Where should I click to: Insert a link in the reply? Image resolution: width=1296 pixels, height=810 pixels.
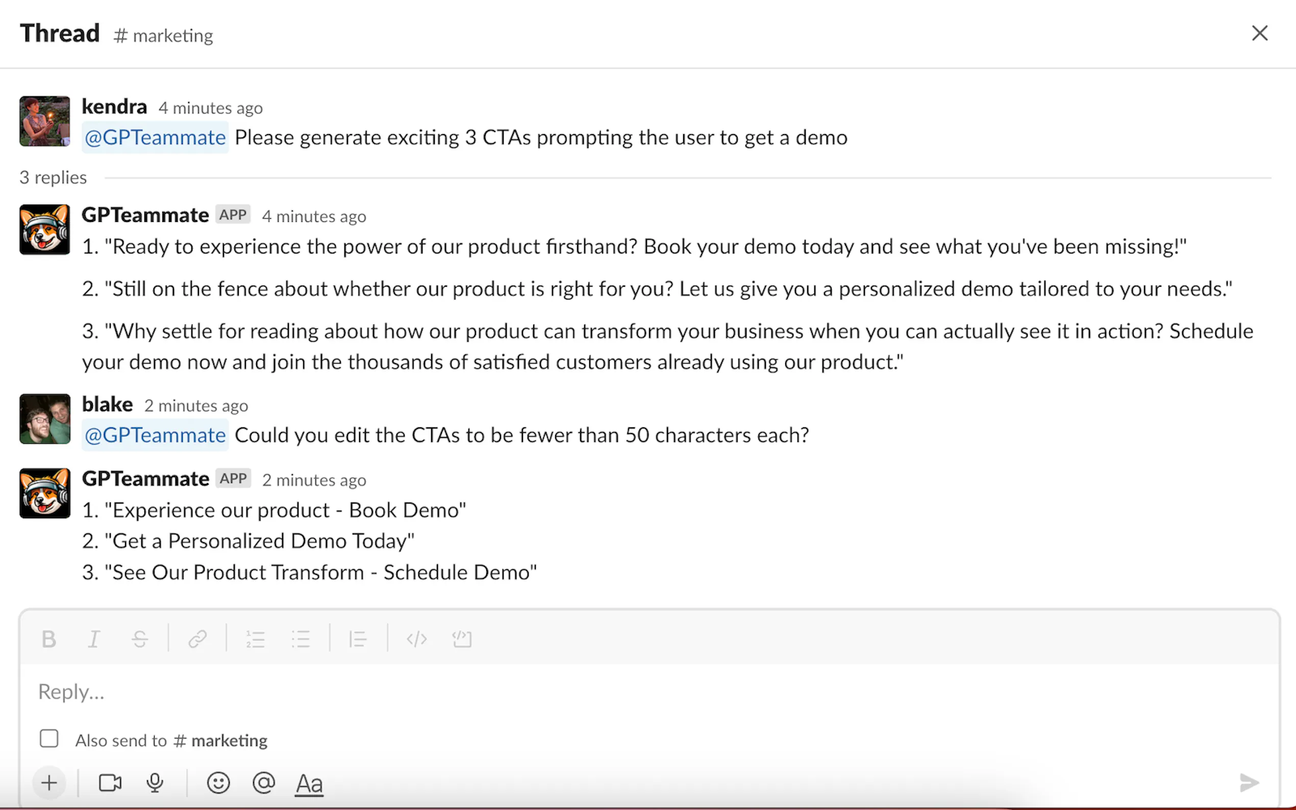coord(197,639)
